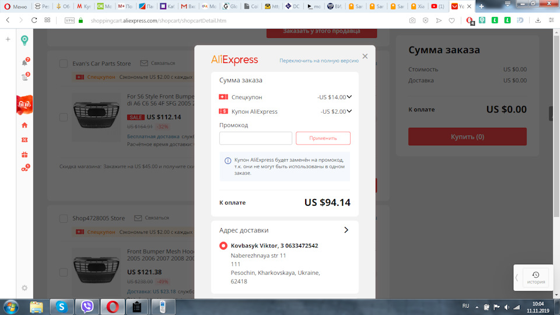Open File Explorer folder in taskbar
The width and height of the screenshot is (560, 315).
click(36, 307)
